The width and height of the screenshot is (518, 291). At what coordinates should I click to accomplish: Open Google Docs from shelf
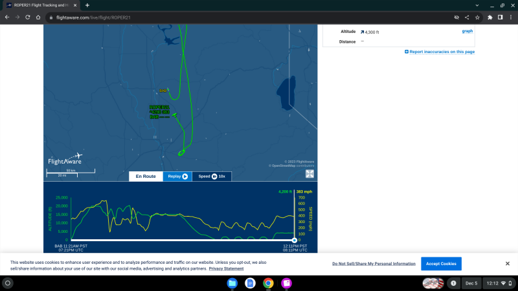point(250,283)
